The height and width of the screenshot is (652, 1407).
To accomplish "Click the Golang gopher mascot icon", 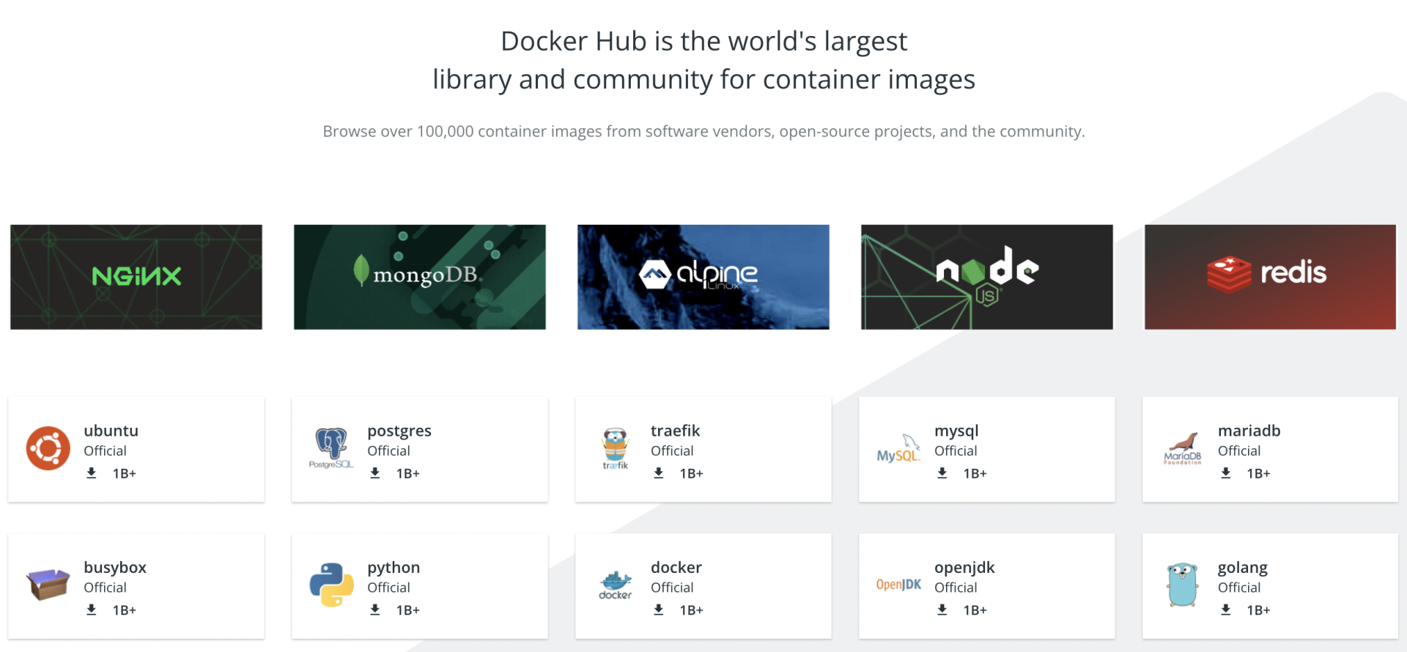I will coord(1182,585).
